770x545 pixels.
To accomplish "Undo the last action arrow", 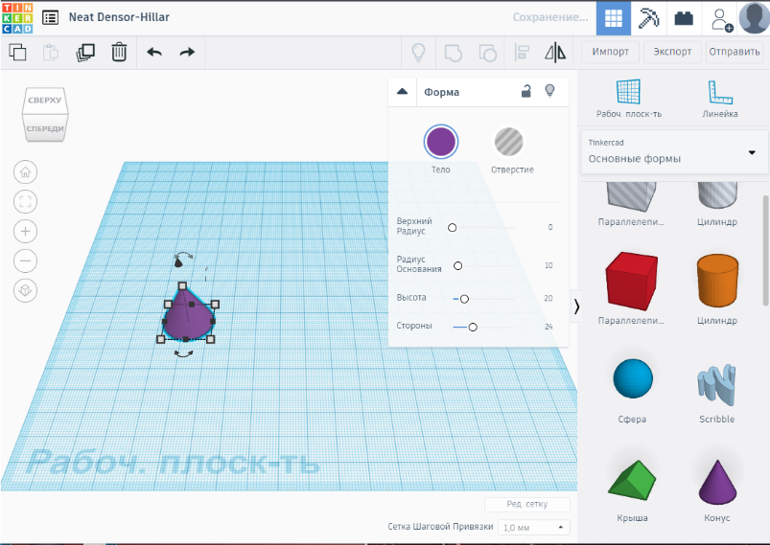I will coord(154,52).
